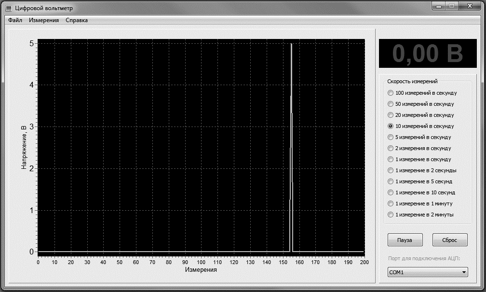
Task: Minimize the Цифровой вольтметр window
Action: click(x=439, y=6)
